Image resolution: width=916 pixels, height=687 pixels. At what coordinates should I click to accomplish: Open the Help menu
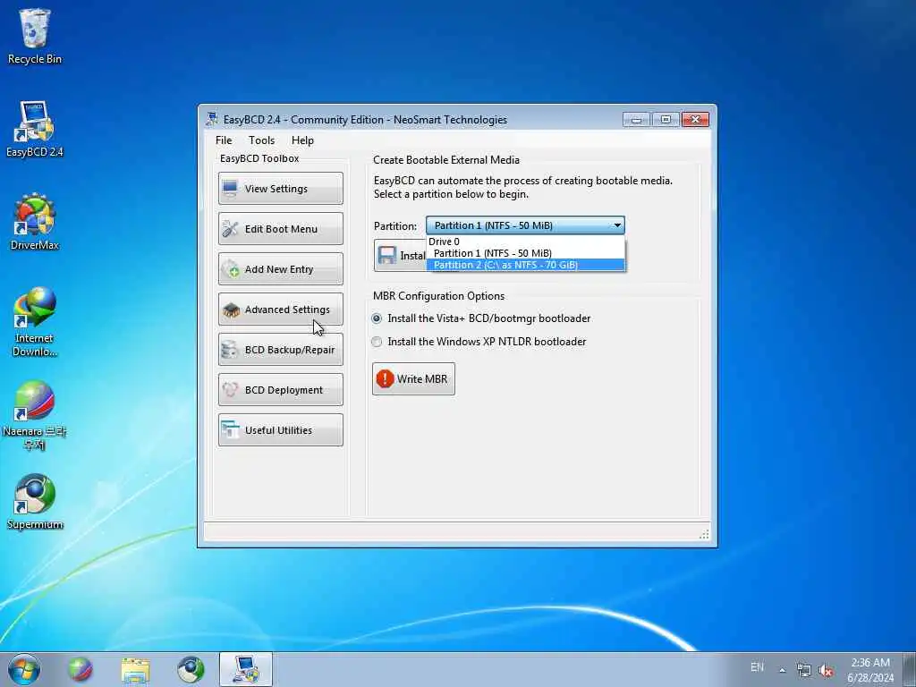pos(302,140)
